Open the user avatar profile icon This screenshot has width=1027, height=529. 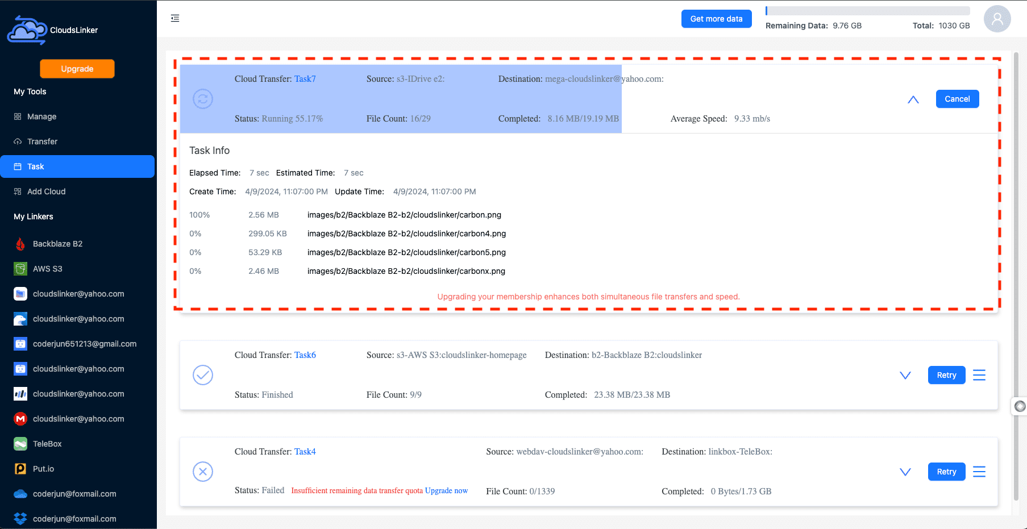click(997, 19)
